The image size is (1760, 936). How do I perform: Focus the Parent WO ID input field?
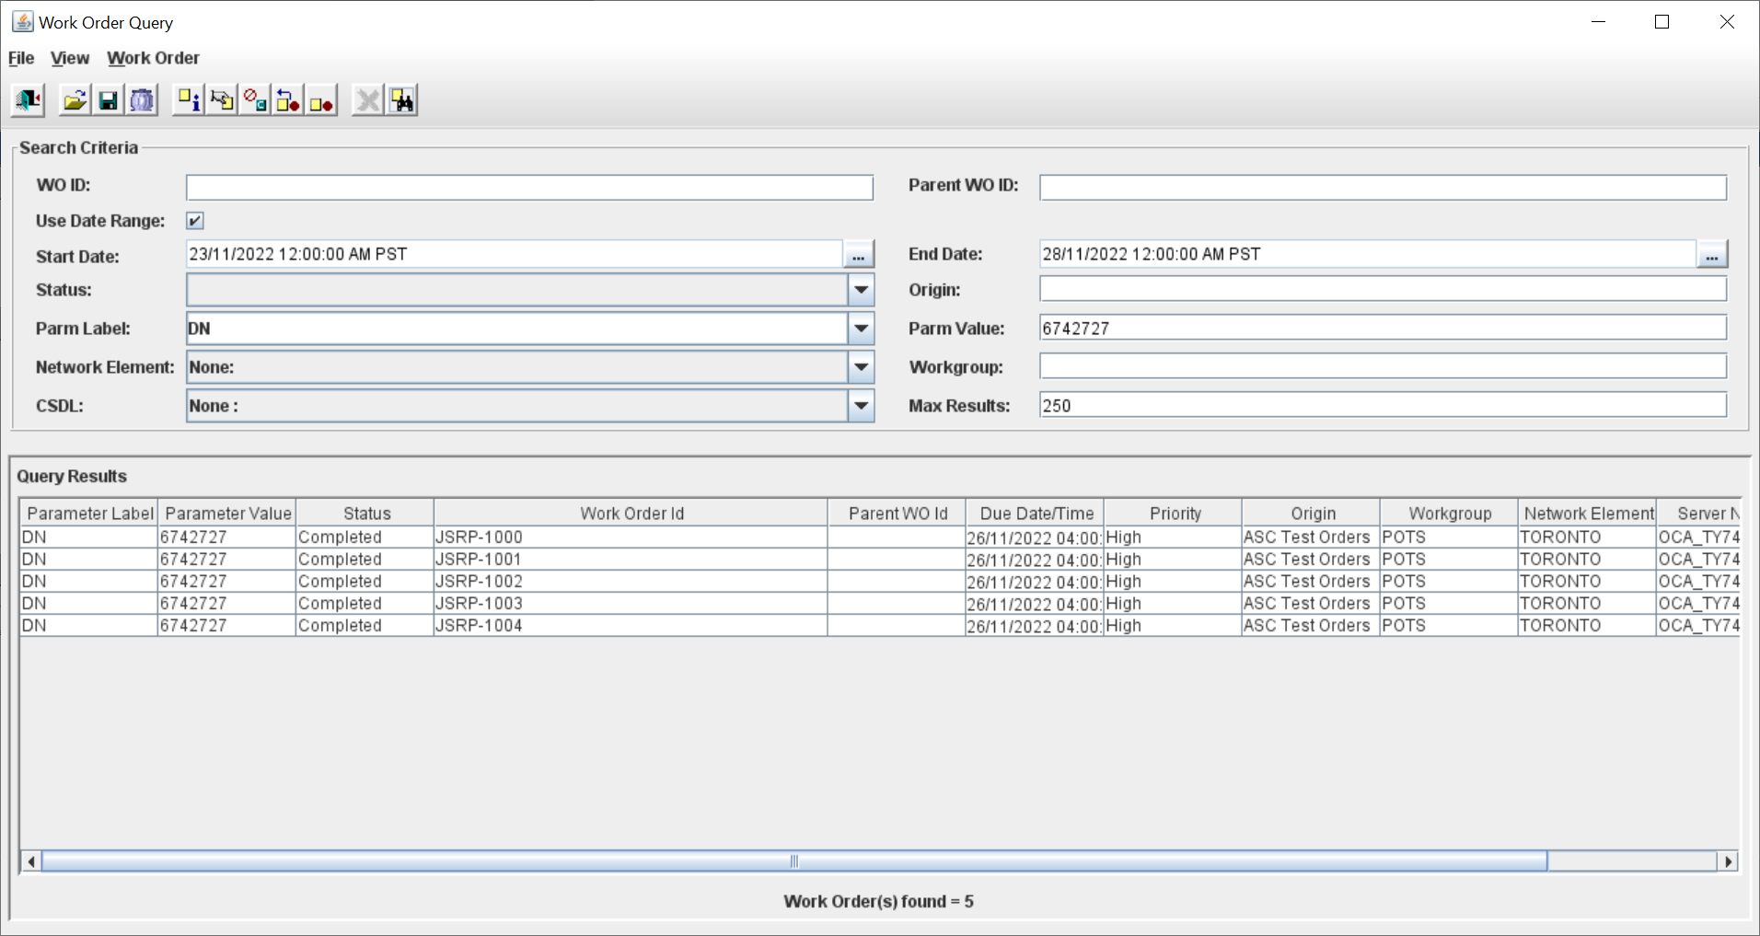coord(1383,188)
